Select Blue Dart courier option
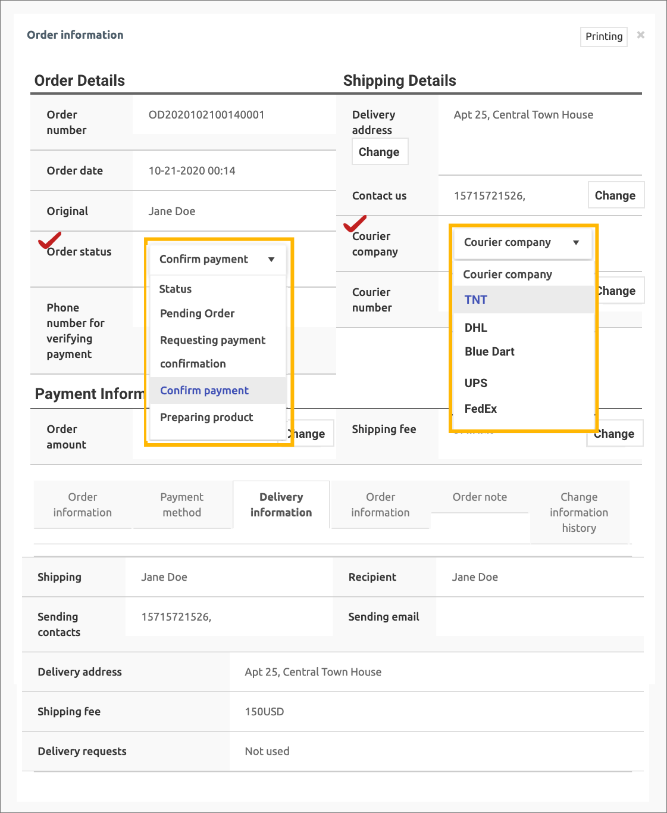The width and height of the screenshot is (667, 813). click(489, 351)
